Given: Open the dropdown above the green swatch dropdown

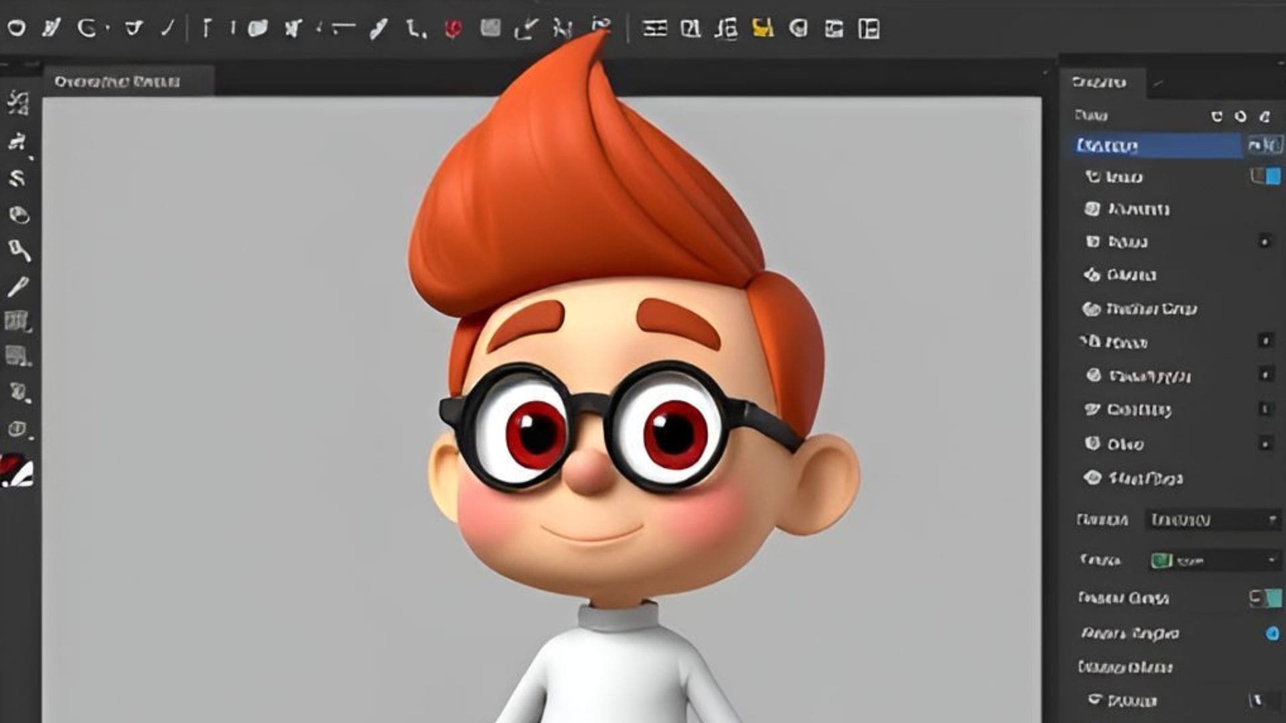Looking at the screenshot, I should [1213, 519].
